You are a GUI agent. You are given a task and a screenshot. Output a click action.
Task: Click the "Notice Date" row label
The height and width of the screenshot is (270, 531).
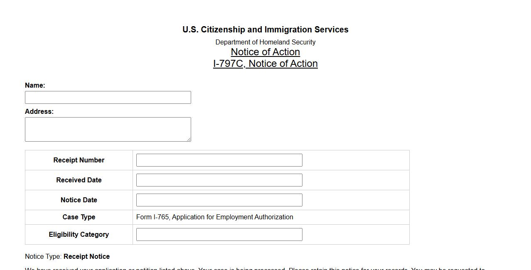click(x=79, y=200)
